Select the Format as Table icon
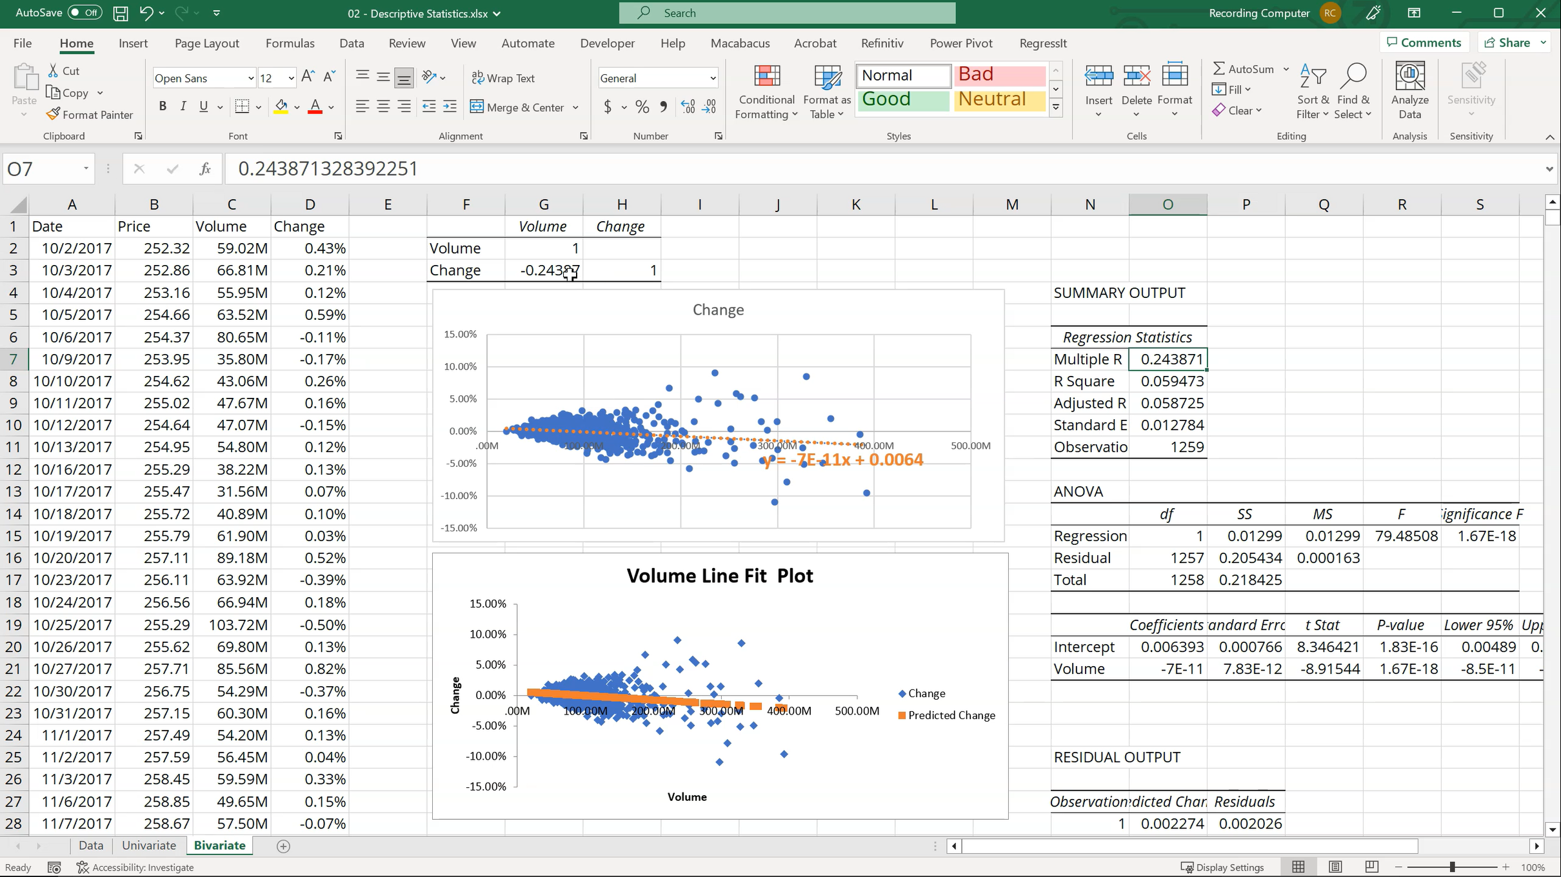 826,92
